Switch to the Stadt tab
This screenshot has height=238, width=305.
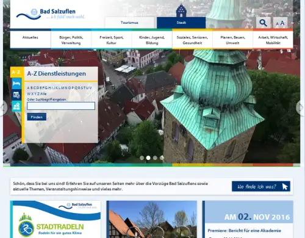tap(181, 23)
